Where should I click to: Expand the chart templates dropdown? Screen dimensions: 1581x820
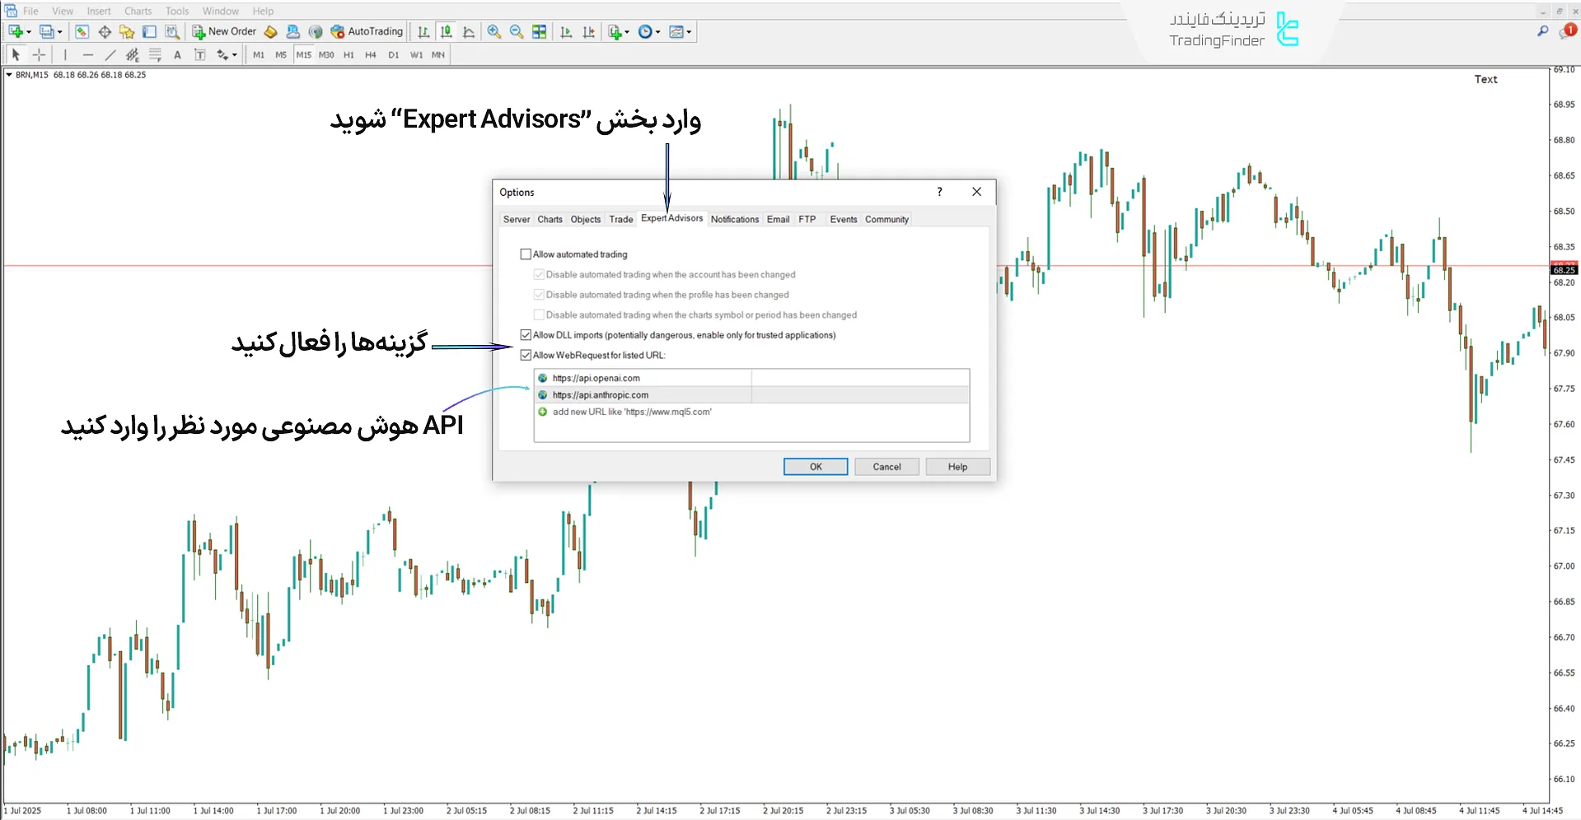689,32
